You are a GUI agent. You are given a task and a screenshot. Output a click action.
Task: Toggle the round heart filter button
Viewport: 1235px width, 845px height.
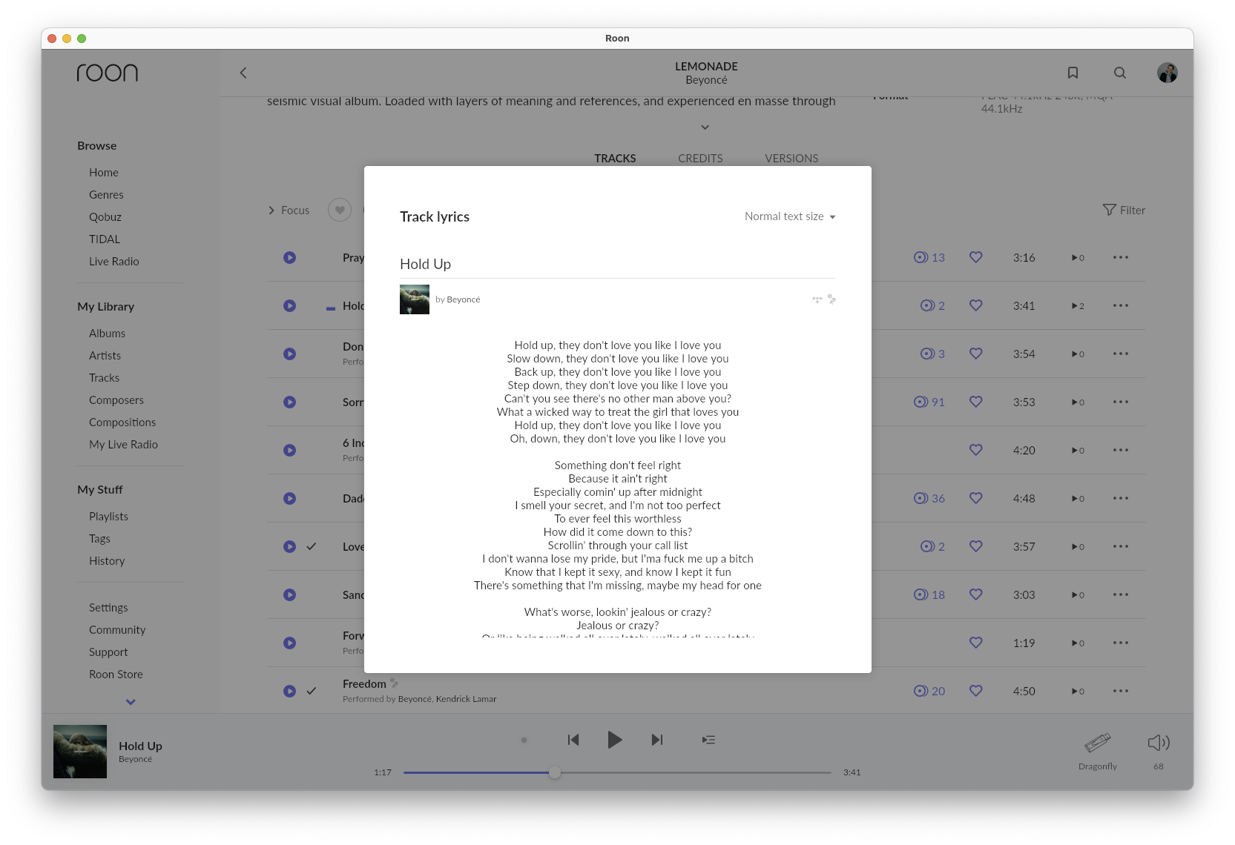(340, 210)
